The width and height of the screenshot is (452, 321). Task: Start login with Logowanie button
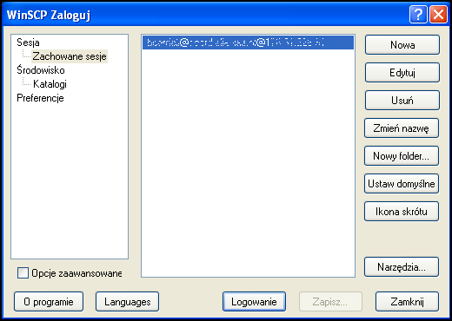click(254, 302)
